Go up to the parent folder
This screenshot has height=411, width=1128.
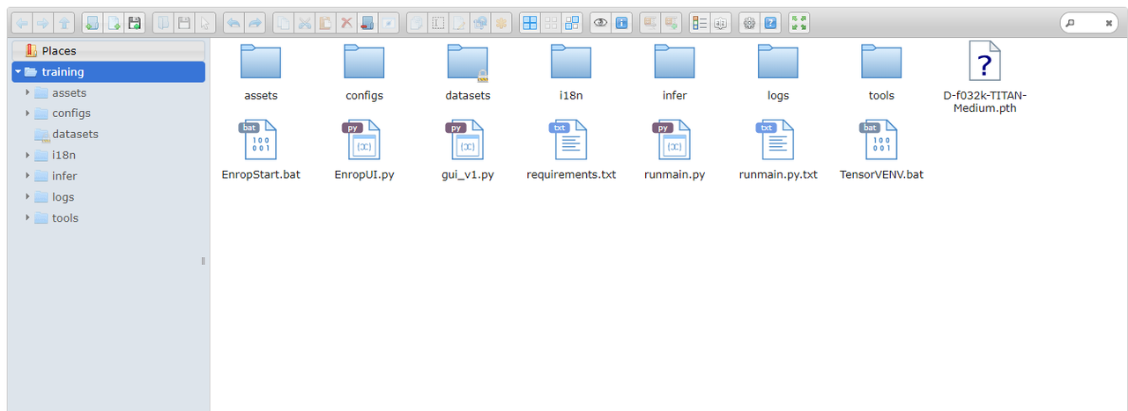coord(64,23)
